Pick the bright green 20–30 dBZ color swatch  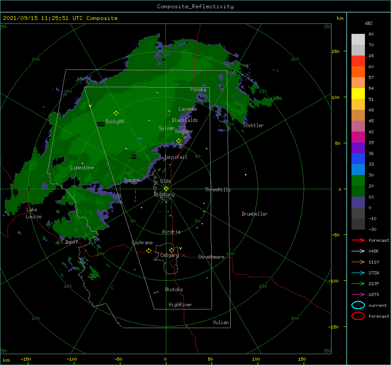click(x=358, y=180)
